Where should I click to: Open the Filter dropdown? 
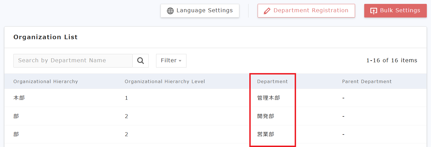point(171,61)
